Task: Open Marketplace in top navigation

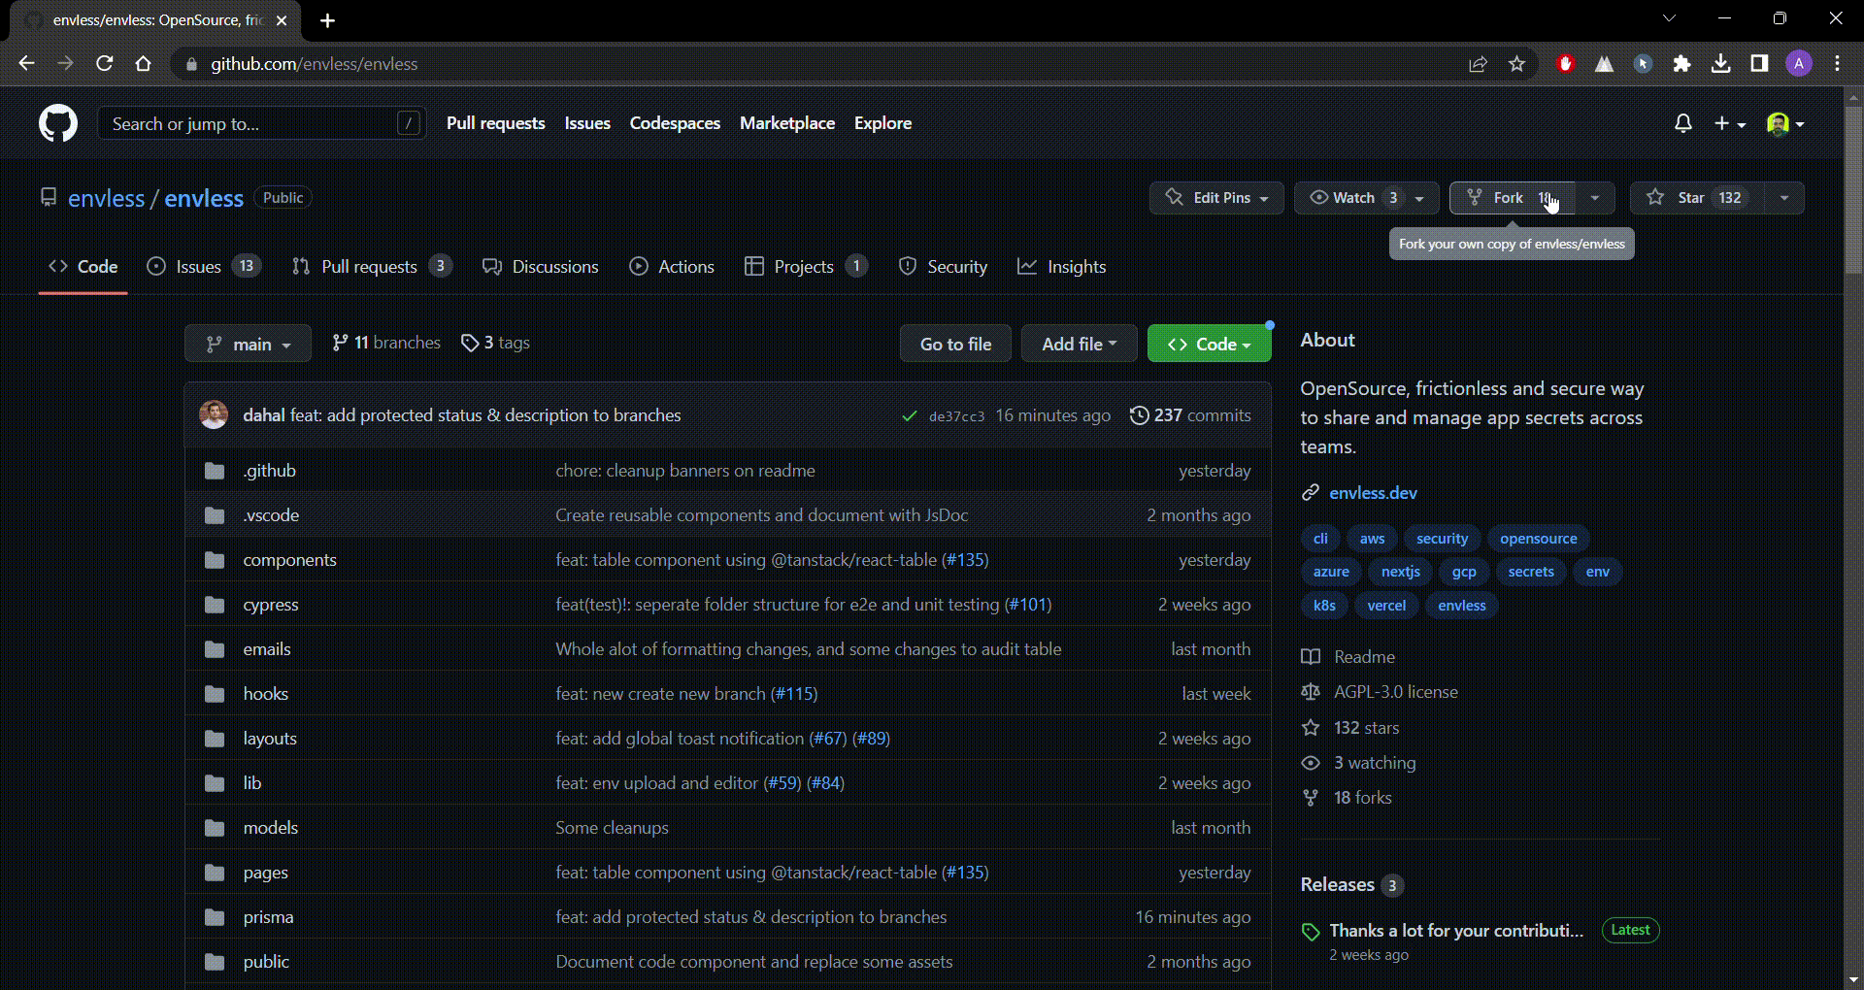Action: (x=787, y=123)
